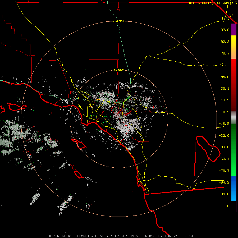Click the Salton Sea outline on the map
238x238 pixels.
pos(208,149)
